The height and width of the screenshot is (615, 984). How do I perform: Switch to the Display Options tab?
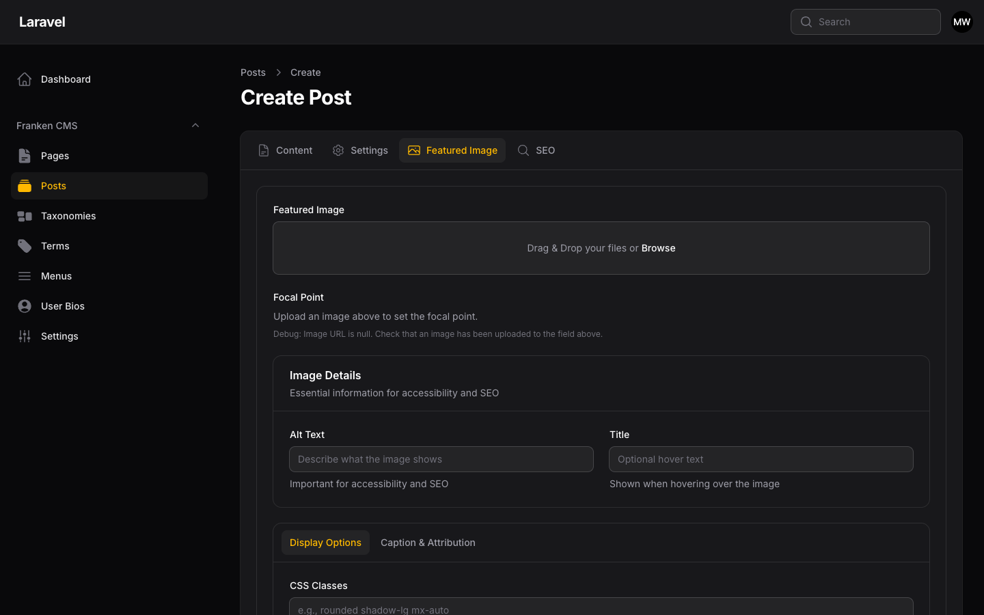[x=325, y=542]
